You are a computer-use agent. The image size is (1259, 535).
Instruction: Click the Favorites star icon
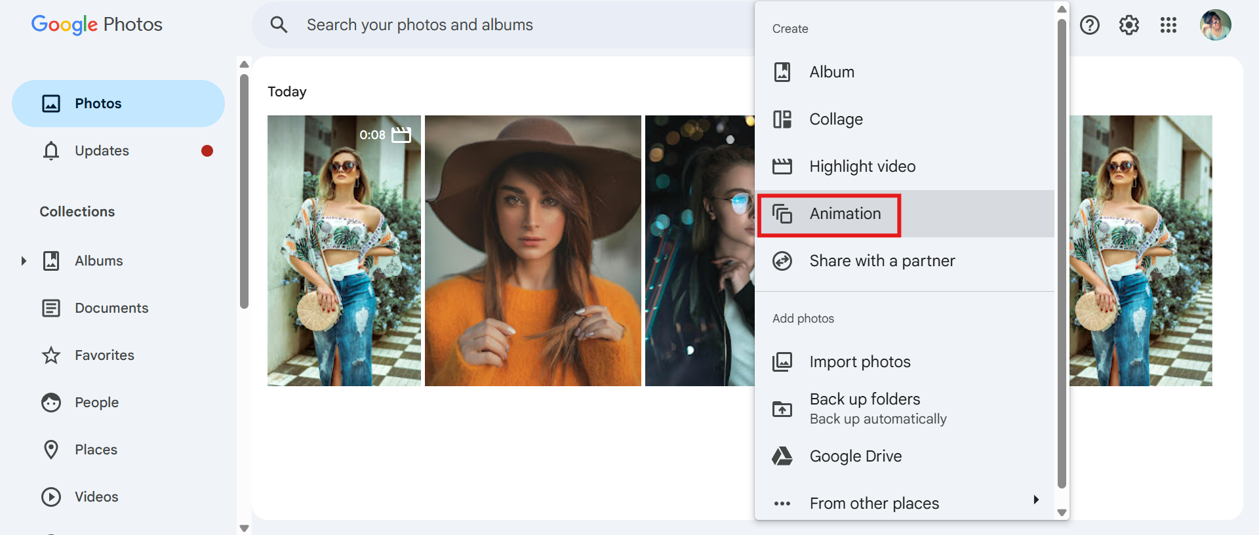click(x=51, y=355)
